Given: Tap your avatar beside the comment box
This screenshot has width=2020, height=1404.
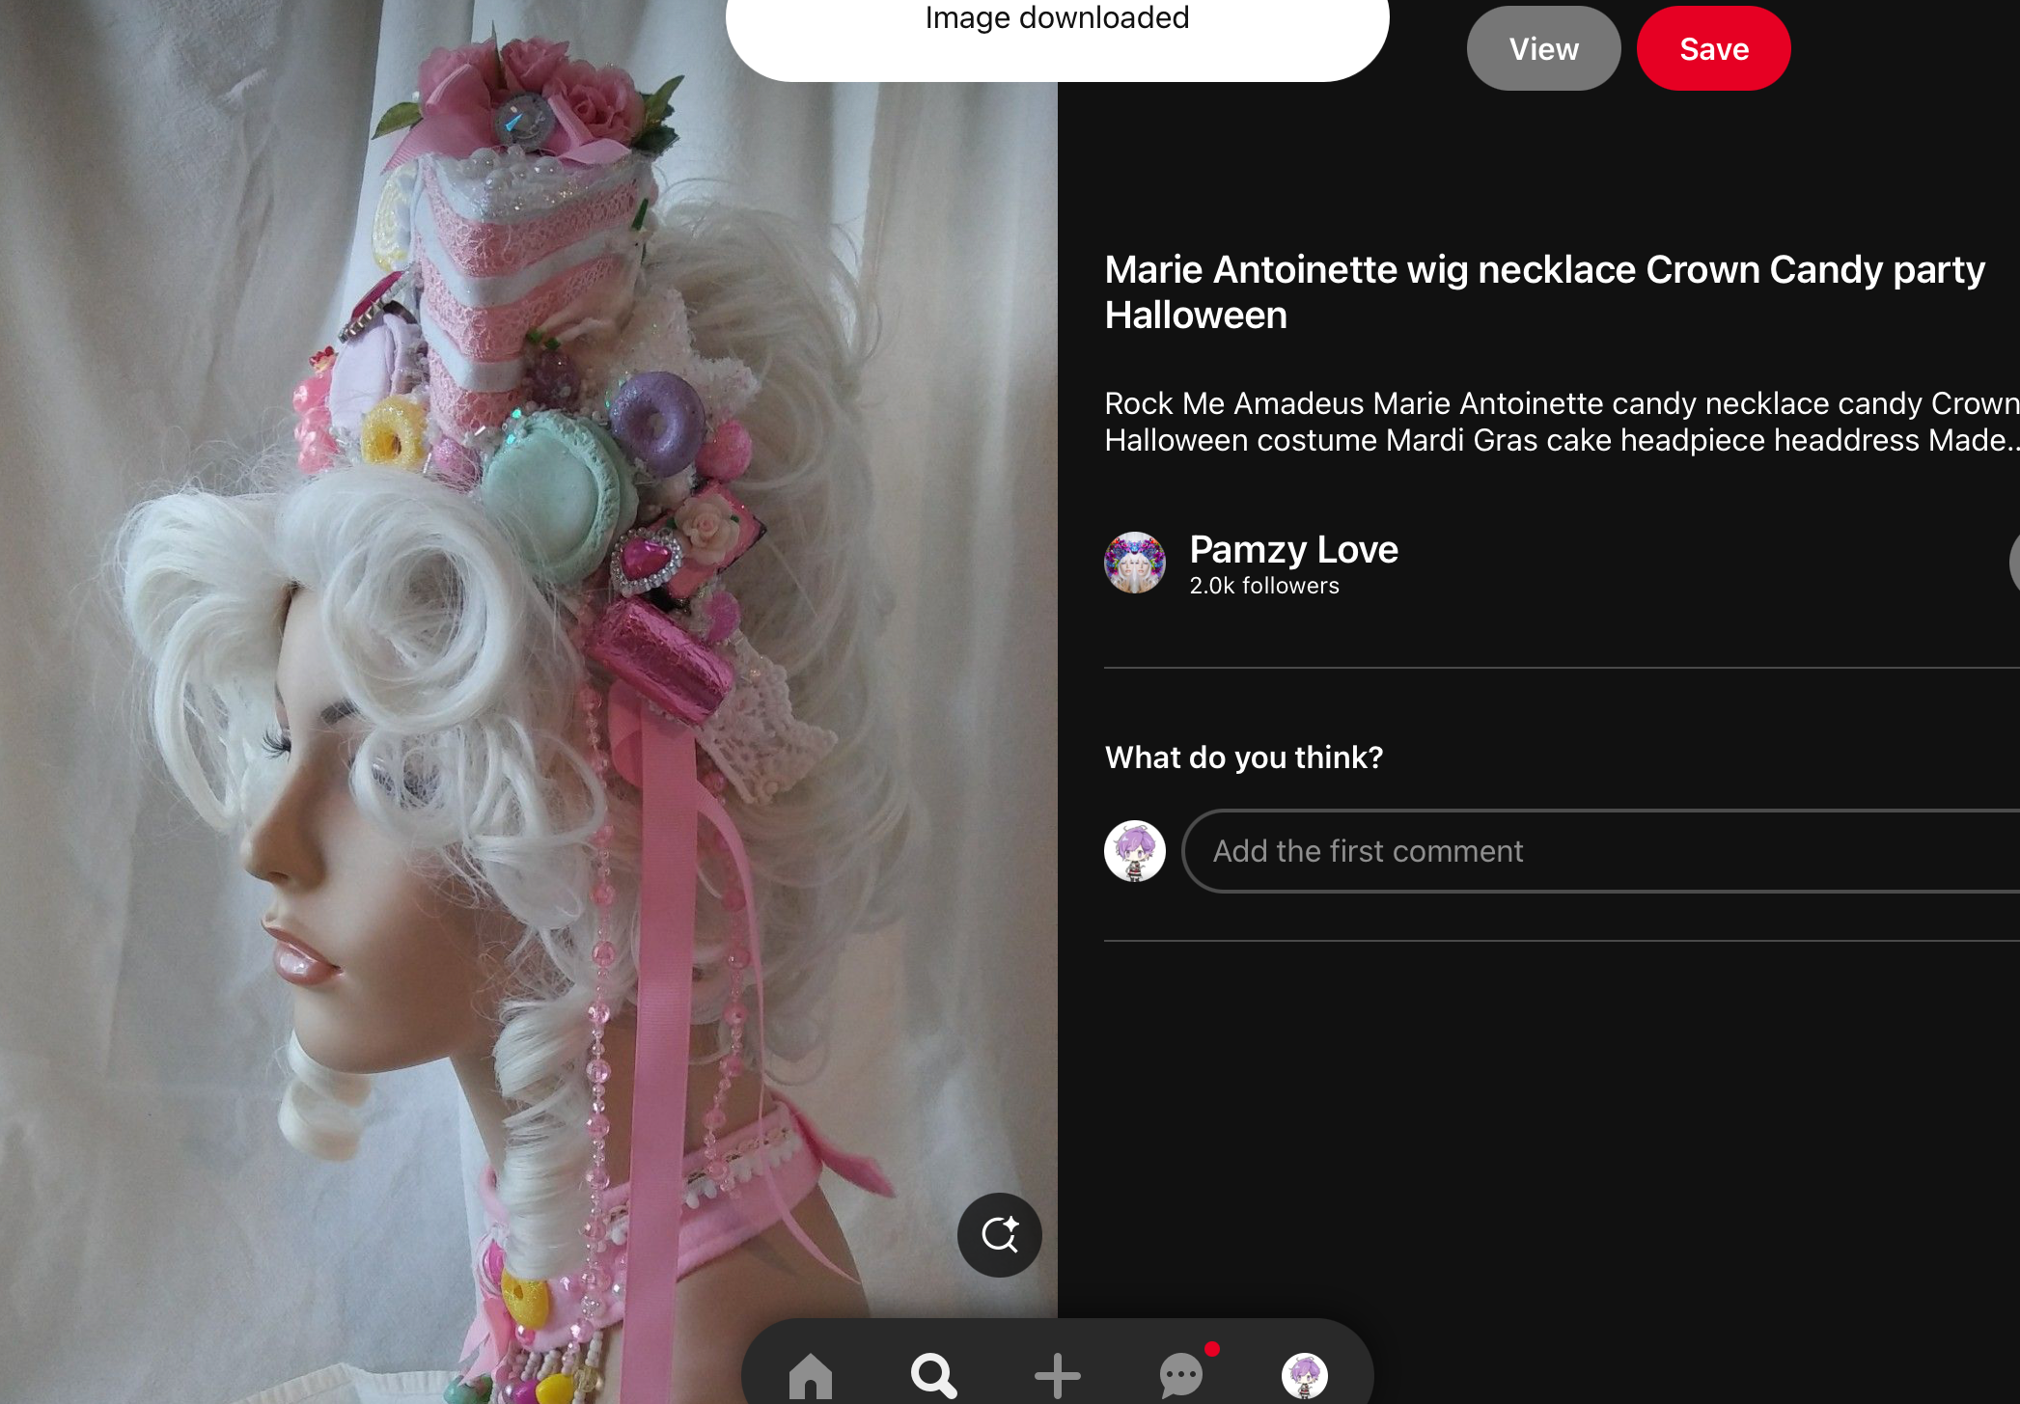Looking at the screenshot, I should pyautogui.click(x=1135, y=851).
